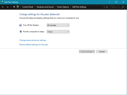Viewport: 127px width, 95px height.
Task: Go back using the back arrow
Action: pyautogui.click(x=3, y=7)
